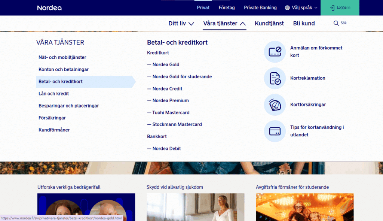Select Lån och kredit in sidebar
The height and width of the screenshot is (221, 383).
click(x=54, y=94)
